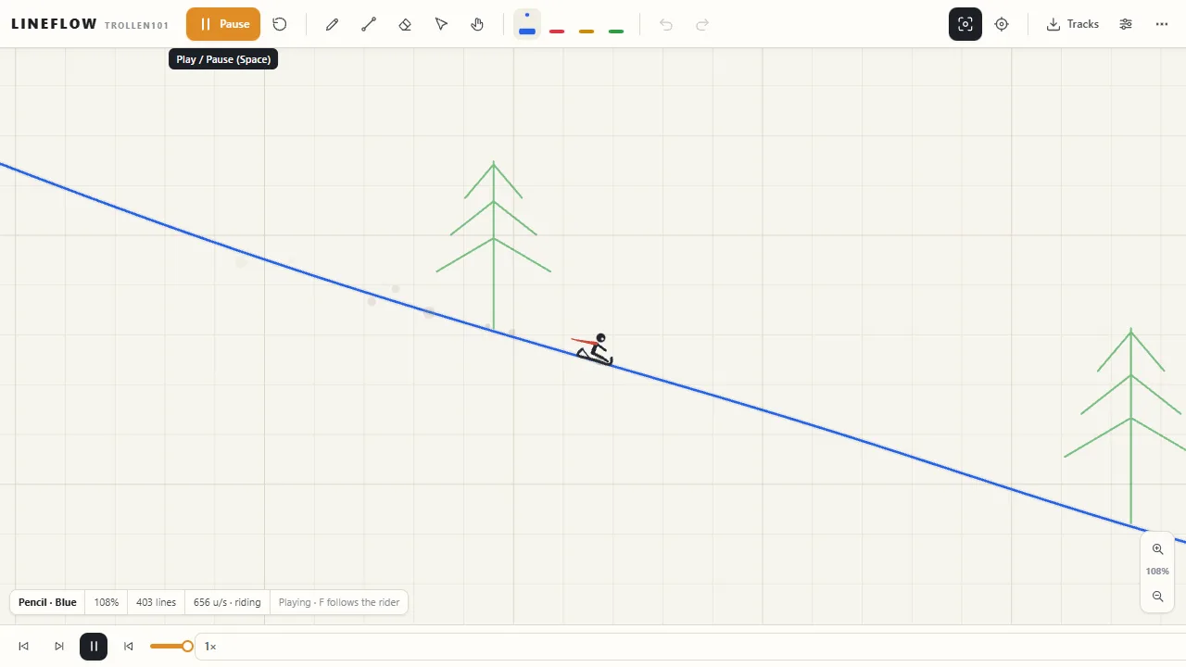Click the reset/restart circular arrow icon
1186x667 pixels.
(x=280, y=24)
